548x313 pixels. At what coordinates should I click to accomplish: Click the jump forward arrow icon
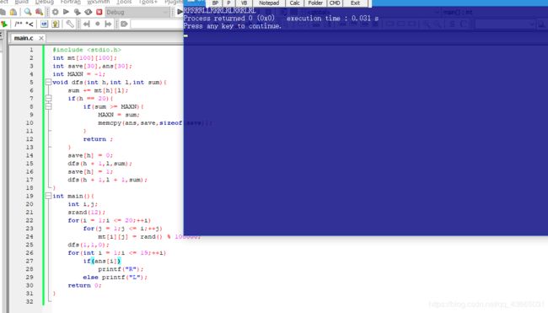pos(109,24)
